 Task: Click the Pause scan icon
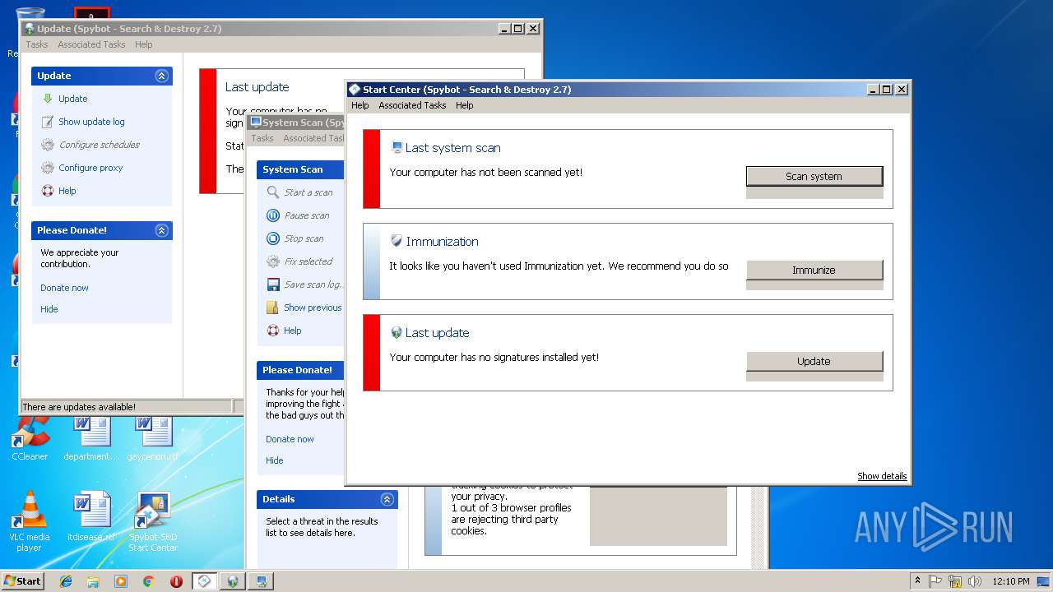pyautogui.click(x=273, y=215)
